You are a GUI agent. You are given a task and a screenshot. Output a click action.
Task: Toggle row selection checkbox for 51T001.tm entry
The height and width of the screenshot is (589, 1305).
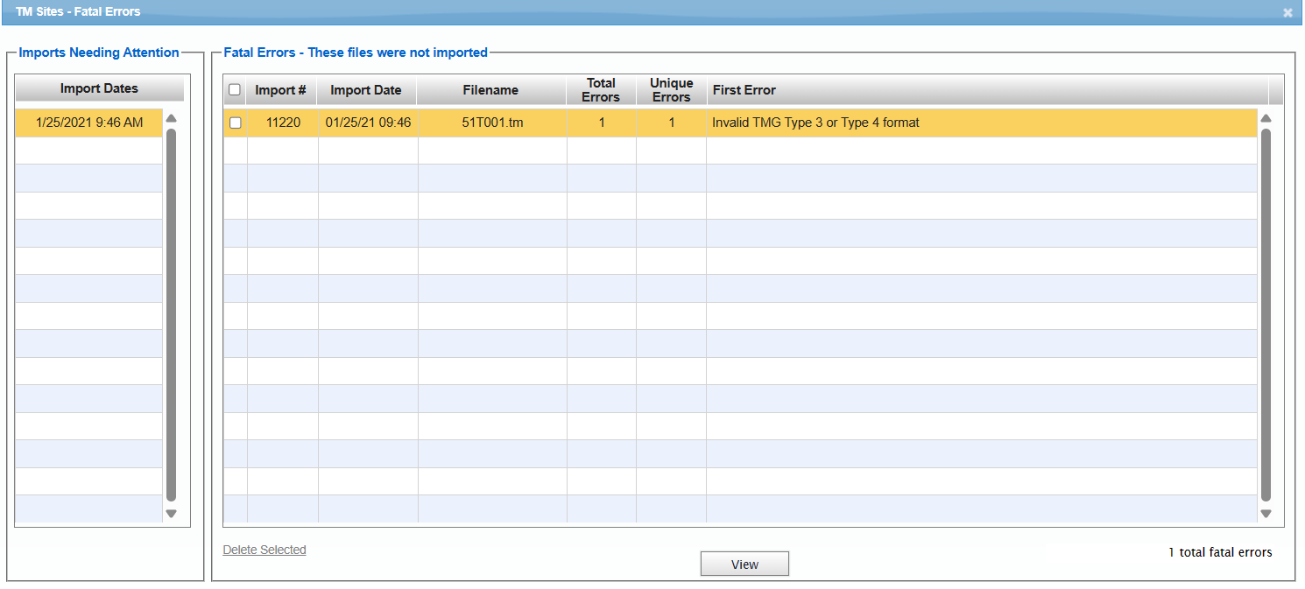[235, 123]
